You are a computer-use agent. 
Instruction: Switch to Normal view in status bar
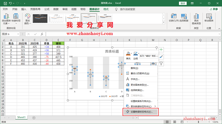click(167, 122)
